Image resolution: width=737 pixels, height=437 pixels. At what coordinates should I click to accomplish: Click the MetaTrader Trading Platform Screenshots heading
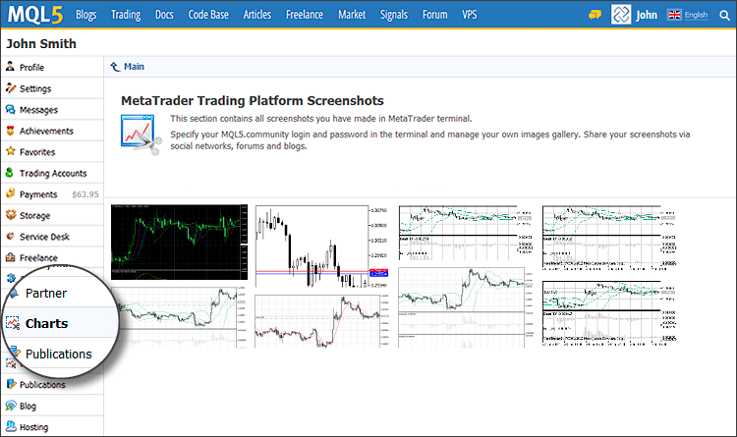pos(253,100)
